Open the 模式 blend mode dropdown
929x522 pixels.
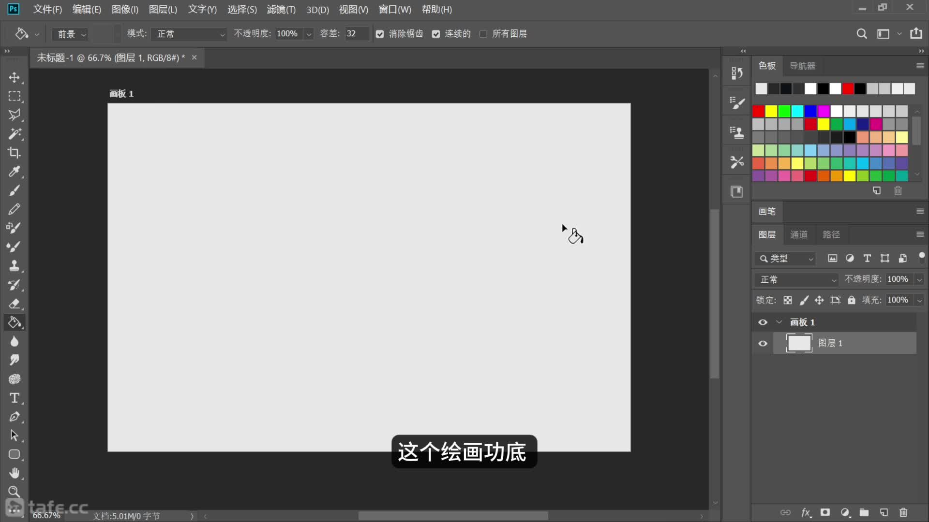[x=188, y=34]
